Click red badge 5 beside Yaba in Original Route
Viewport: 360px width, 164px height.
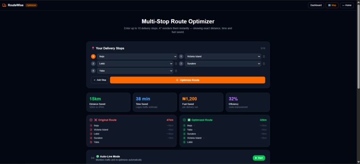(91, 142)
